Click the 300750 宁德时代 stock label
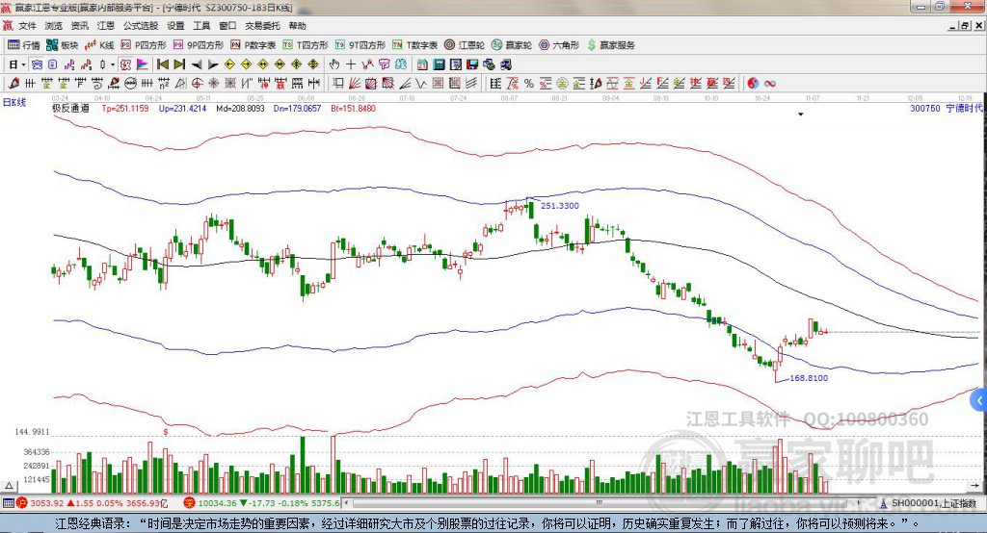The height and width of the screenshot is (533, 987). coord(947,108)
